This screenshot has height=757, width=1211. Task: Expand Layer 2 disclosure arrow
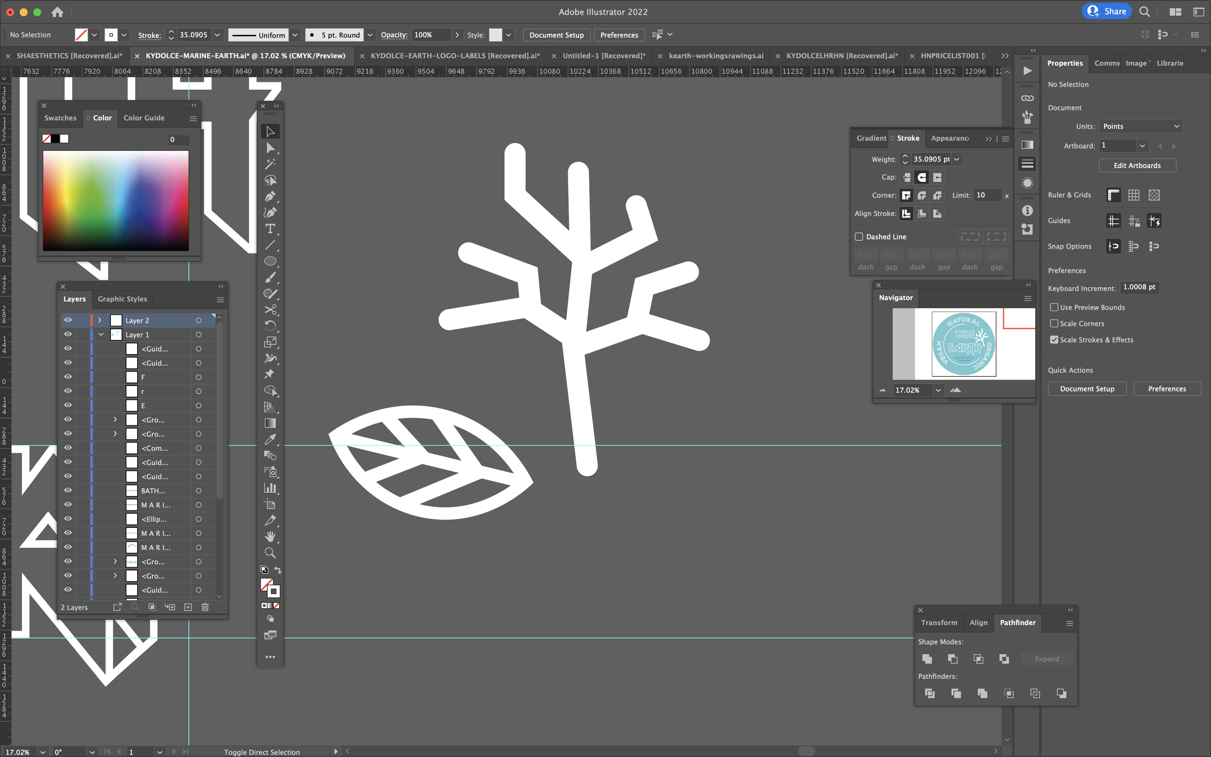click(x=100, y=321)
